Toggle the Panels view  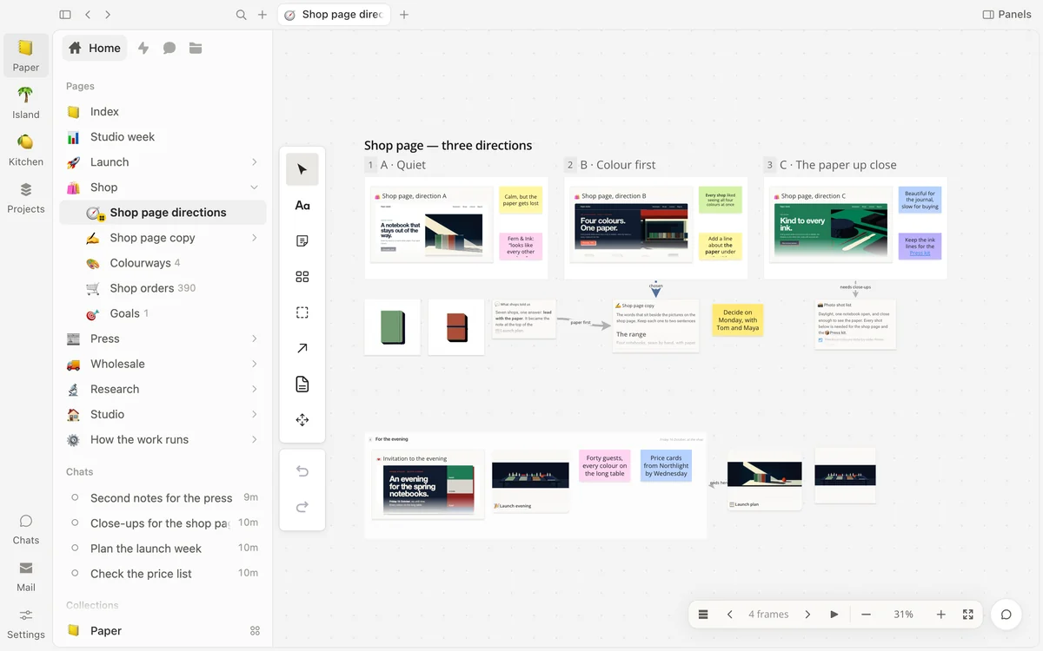[x=1006, y=14]
